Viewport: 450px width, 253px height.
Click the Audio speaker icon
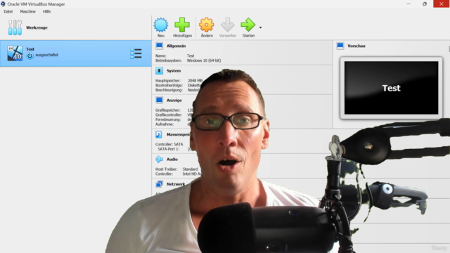coord(159,160)
